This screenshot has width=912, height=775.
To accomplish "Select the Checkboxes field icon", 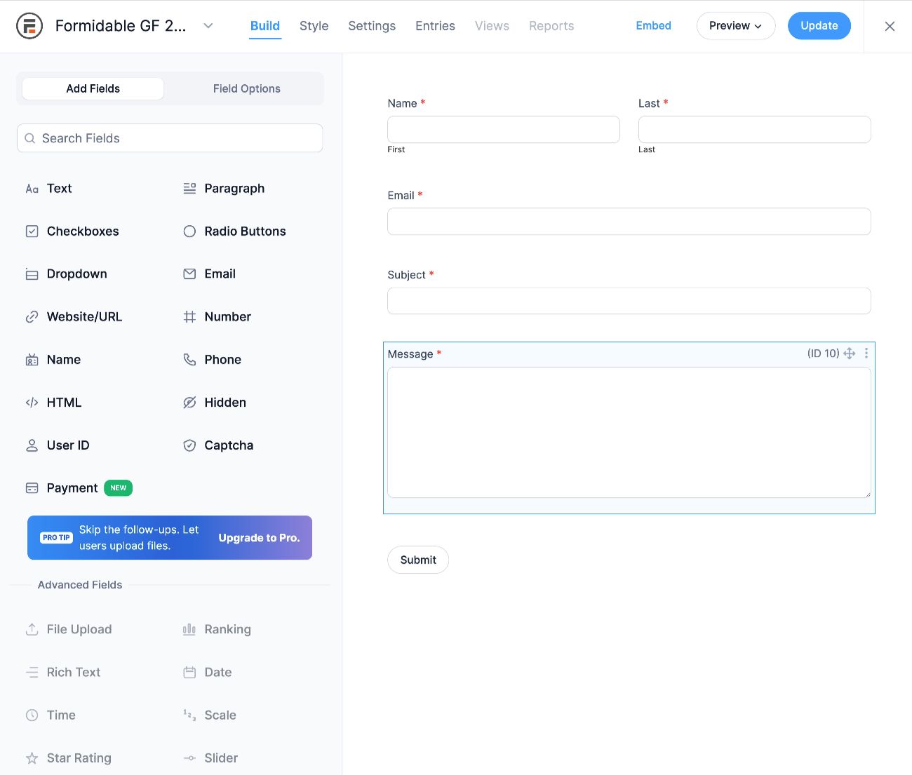I will 32,231.
